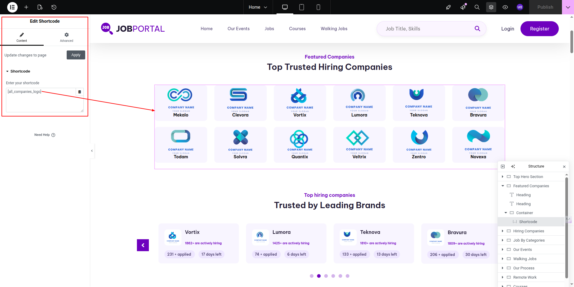Open the dynamic tags icon beside shortcode field
The height and width of the screenshot is (287, 574).
coord(80,92)
